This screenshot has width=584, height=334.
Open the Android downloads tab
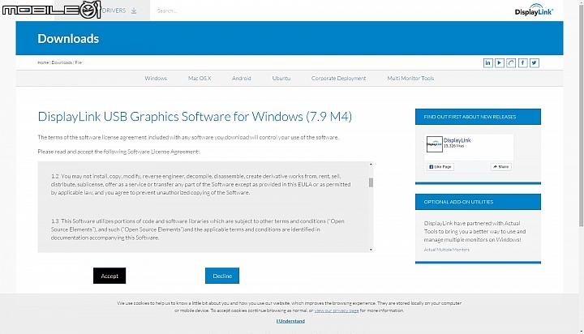coord(242,78)
